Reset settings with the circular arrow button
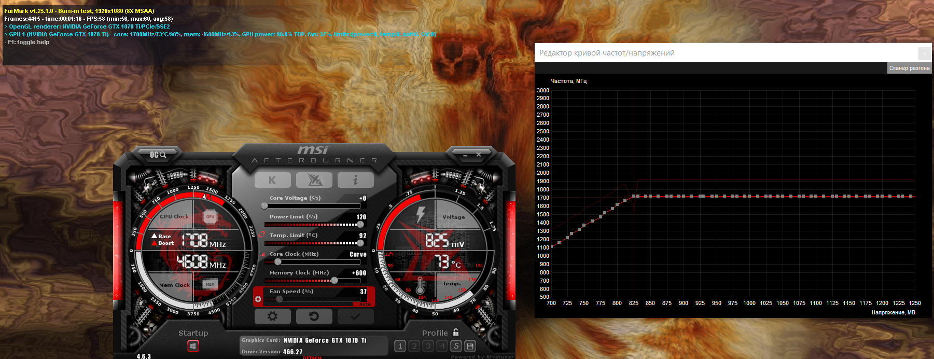Viewport: 934px width, 359px height. pyautogui.click(x=314, y=316)
